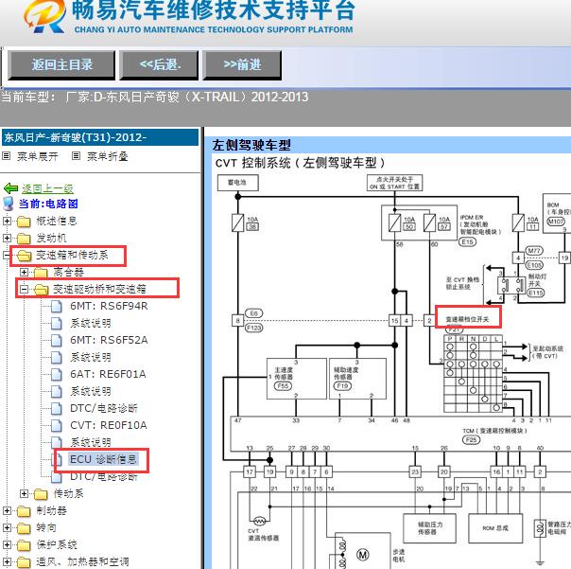This screenshot has width=571, height=569.
Task: Click the green back arrow icon
Action: (10, 188)
